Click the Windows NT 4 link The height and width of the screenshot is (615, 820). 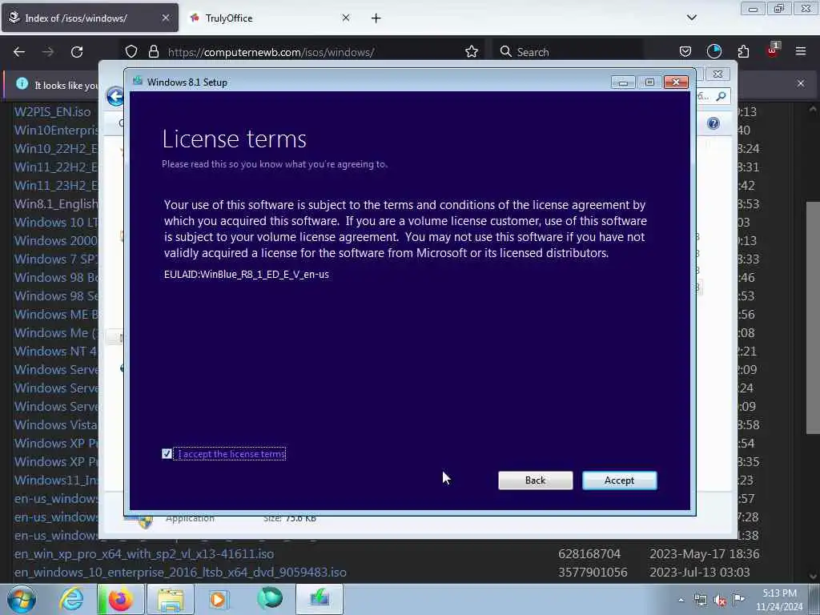point(55,351)
